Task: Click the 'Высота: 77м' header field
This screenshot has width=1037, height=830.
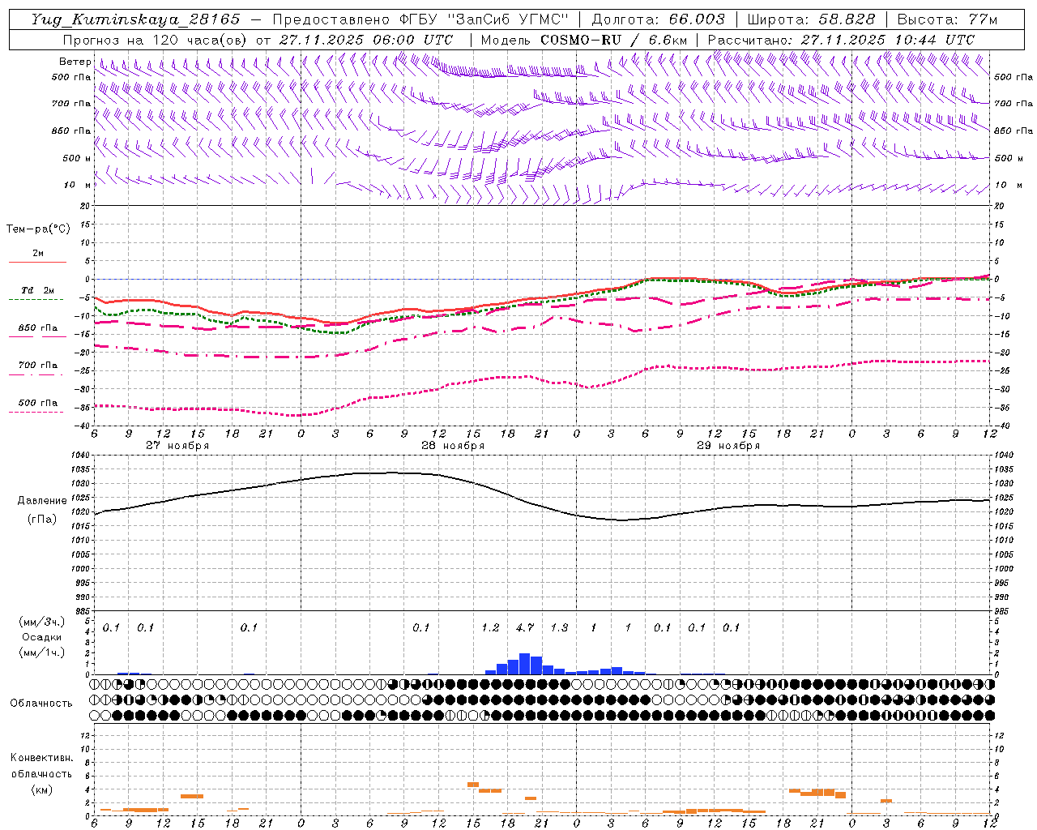Action: point(947,19)
